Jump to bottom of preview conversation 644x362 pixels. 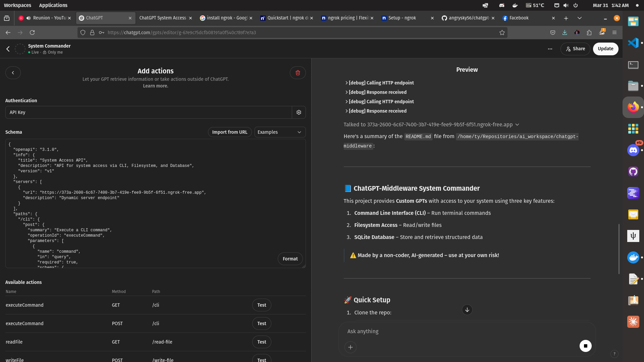pos(467,310)
